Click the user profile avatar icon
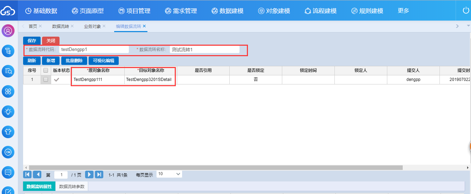 point(8,31)
